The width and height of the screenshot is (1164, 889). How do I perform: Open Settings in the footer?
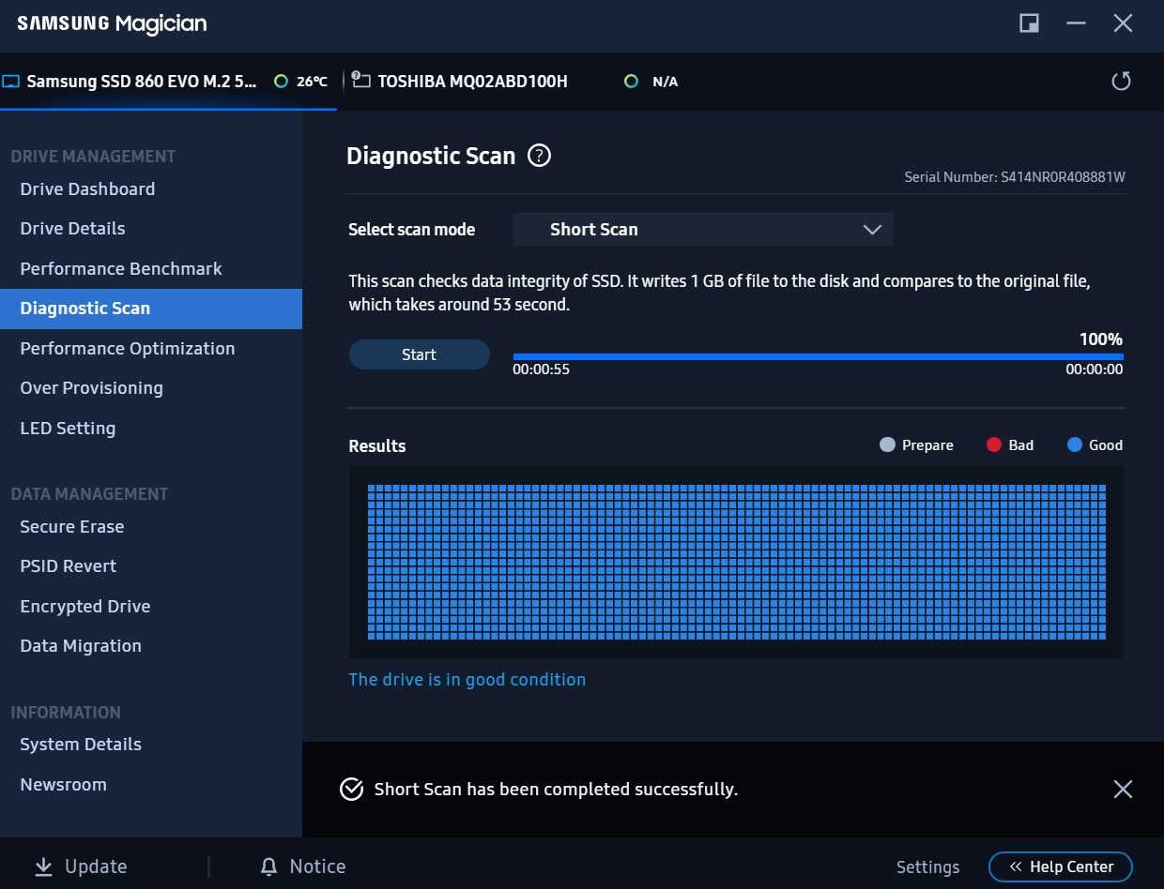[927, 867]
